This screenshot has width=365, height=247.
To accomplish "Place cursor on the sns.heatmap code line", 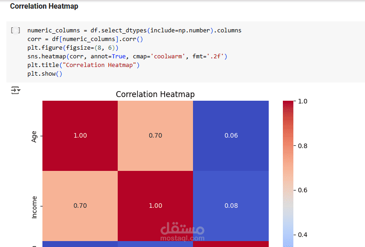I will click(127, 57).
